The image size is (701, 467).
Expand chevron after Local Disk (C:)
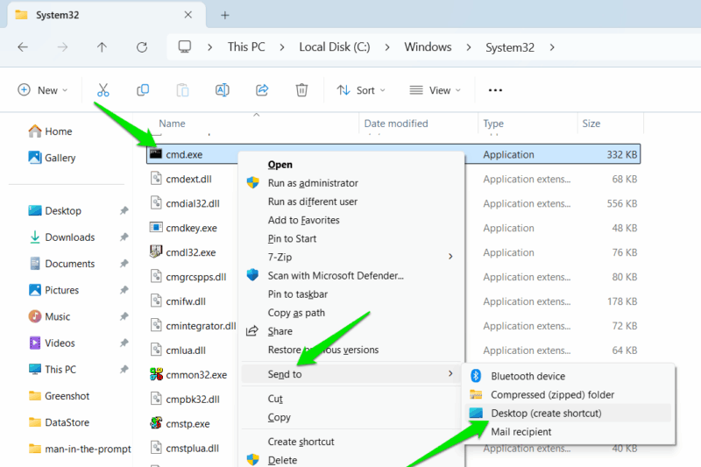387,47
